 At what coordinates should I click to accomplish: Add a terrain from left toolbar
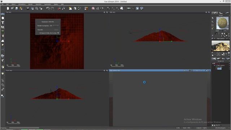[3, 27]
